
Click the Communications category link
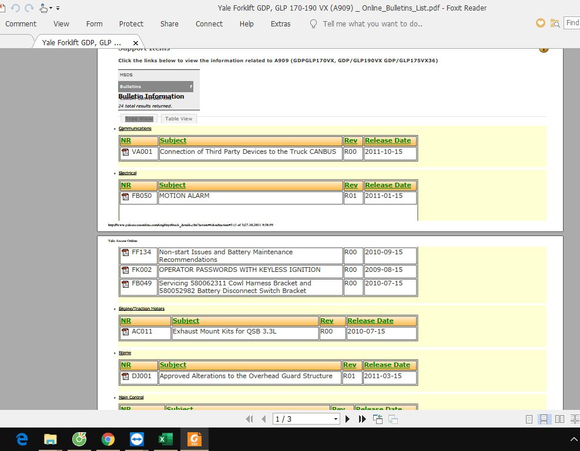[135, 128]
